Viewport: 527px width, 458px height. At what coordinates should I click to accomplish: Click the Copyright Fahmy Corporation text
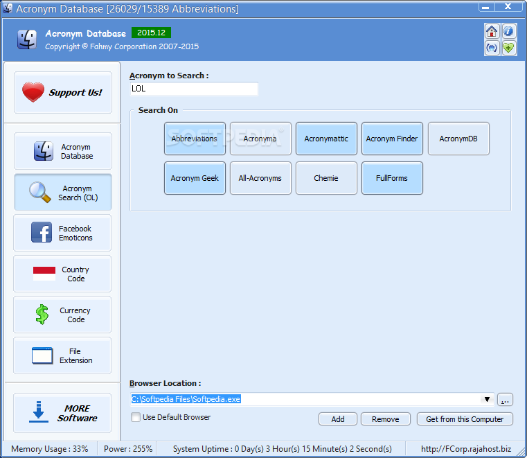pos(122,46)
